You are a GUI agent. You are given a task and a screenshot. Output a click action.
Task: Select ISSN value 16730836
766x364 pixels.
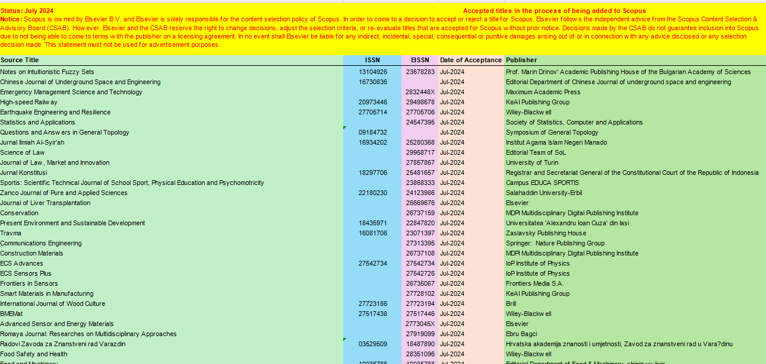point(372,82)
